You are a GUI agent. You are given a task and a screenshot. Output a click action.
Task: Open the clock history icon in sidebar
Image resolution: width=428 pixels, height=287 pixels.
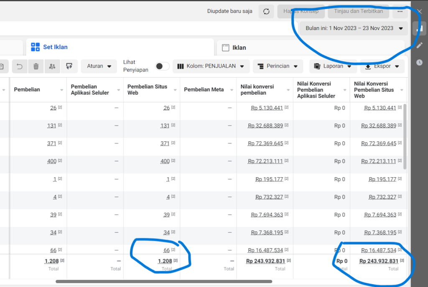[x=419, y=62]
